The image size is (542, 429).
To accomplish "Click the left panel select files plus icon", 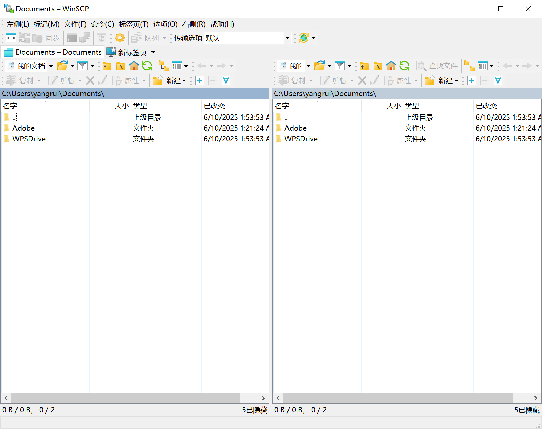I will (200, 81).
